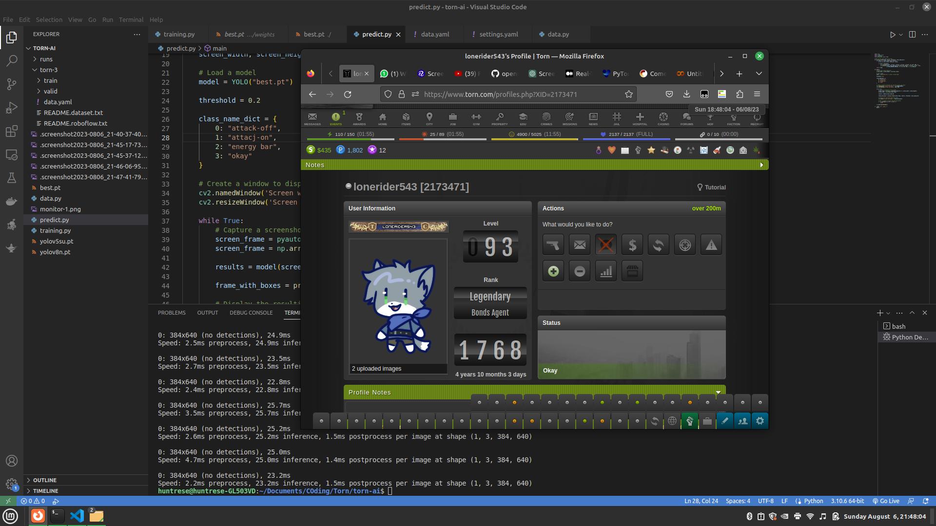The width and height of the screenshot is (936, 526).
Task: Go to Torn Awards page
Action: 359,118
